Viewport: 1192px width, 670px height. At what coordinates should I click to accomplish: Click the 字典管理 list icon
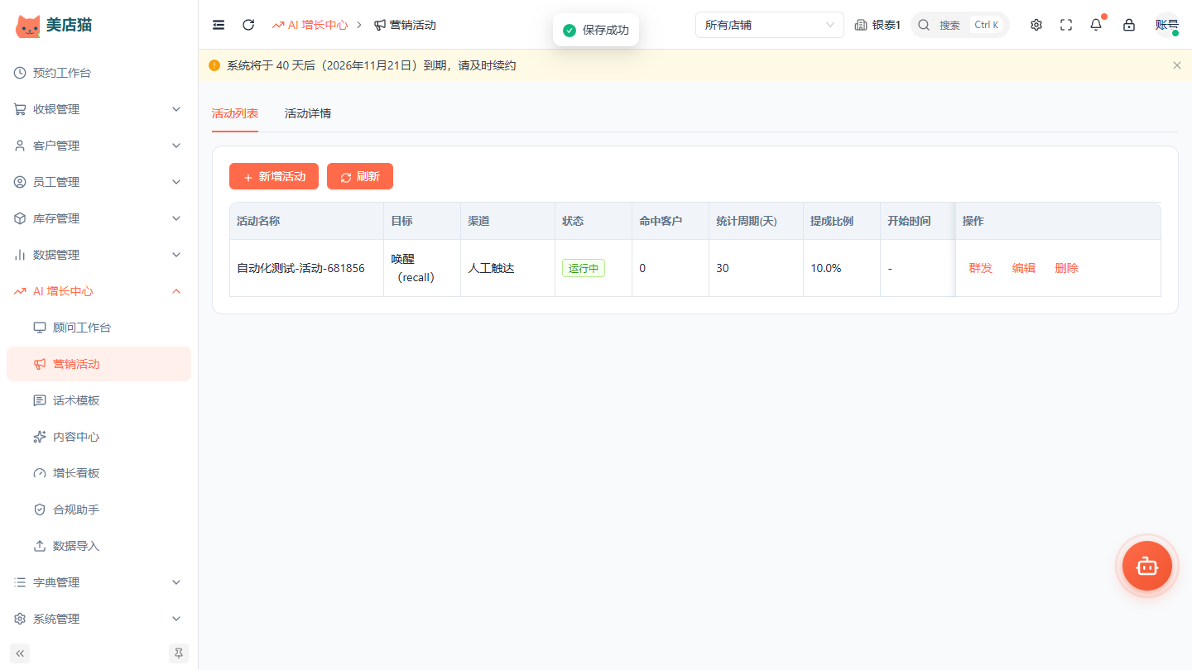[x=20, y=582]
